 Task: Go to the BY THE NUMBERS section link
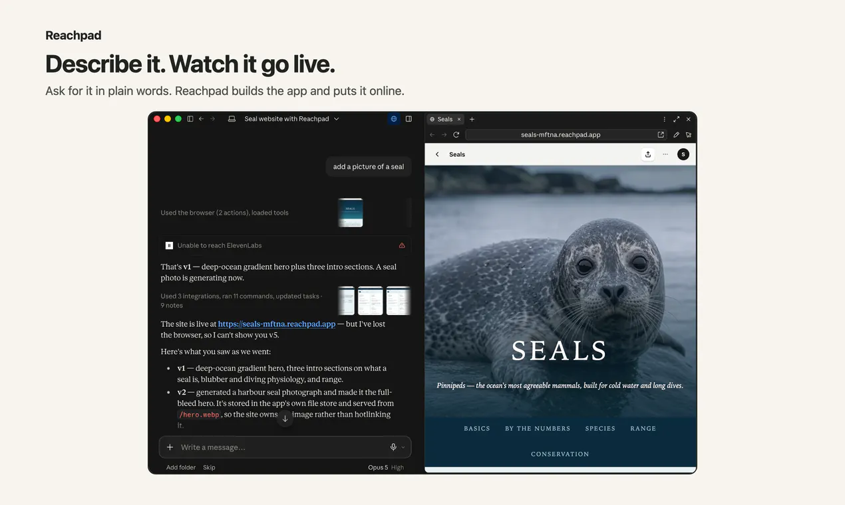[538, 429]
